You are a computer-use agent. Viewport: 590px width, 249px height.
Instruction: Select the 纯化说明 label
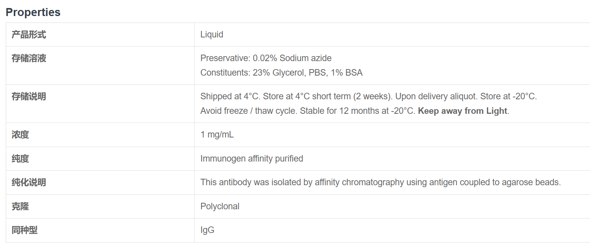29,183
